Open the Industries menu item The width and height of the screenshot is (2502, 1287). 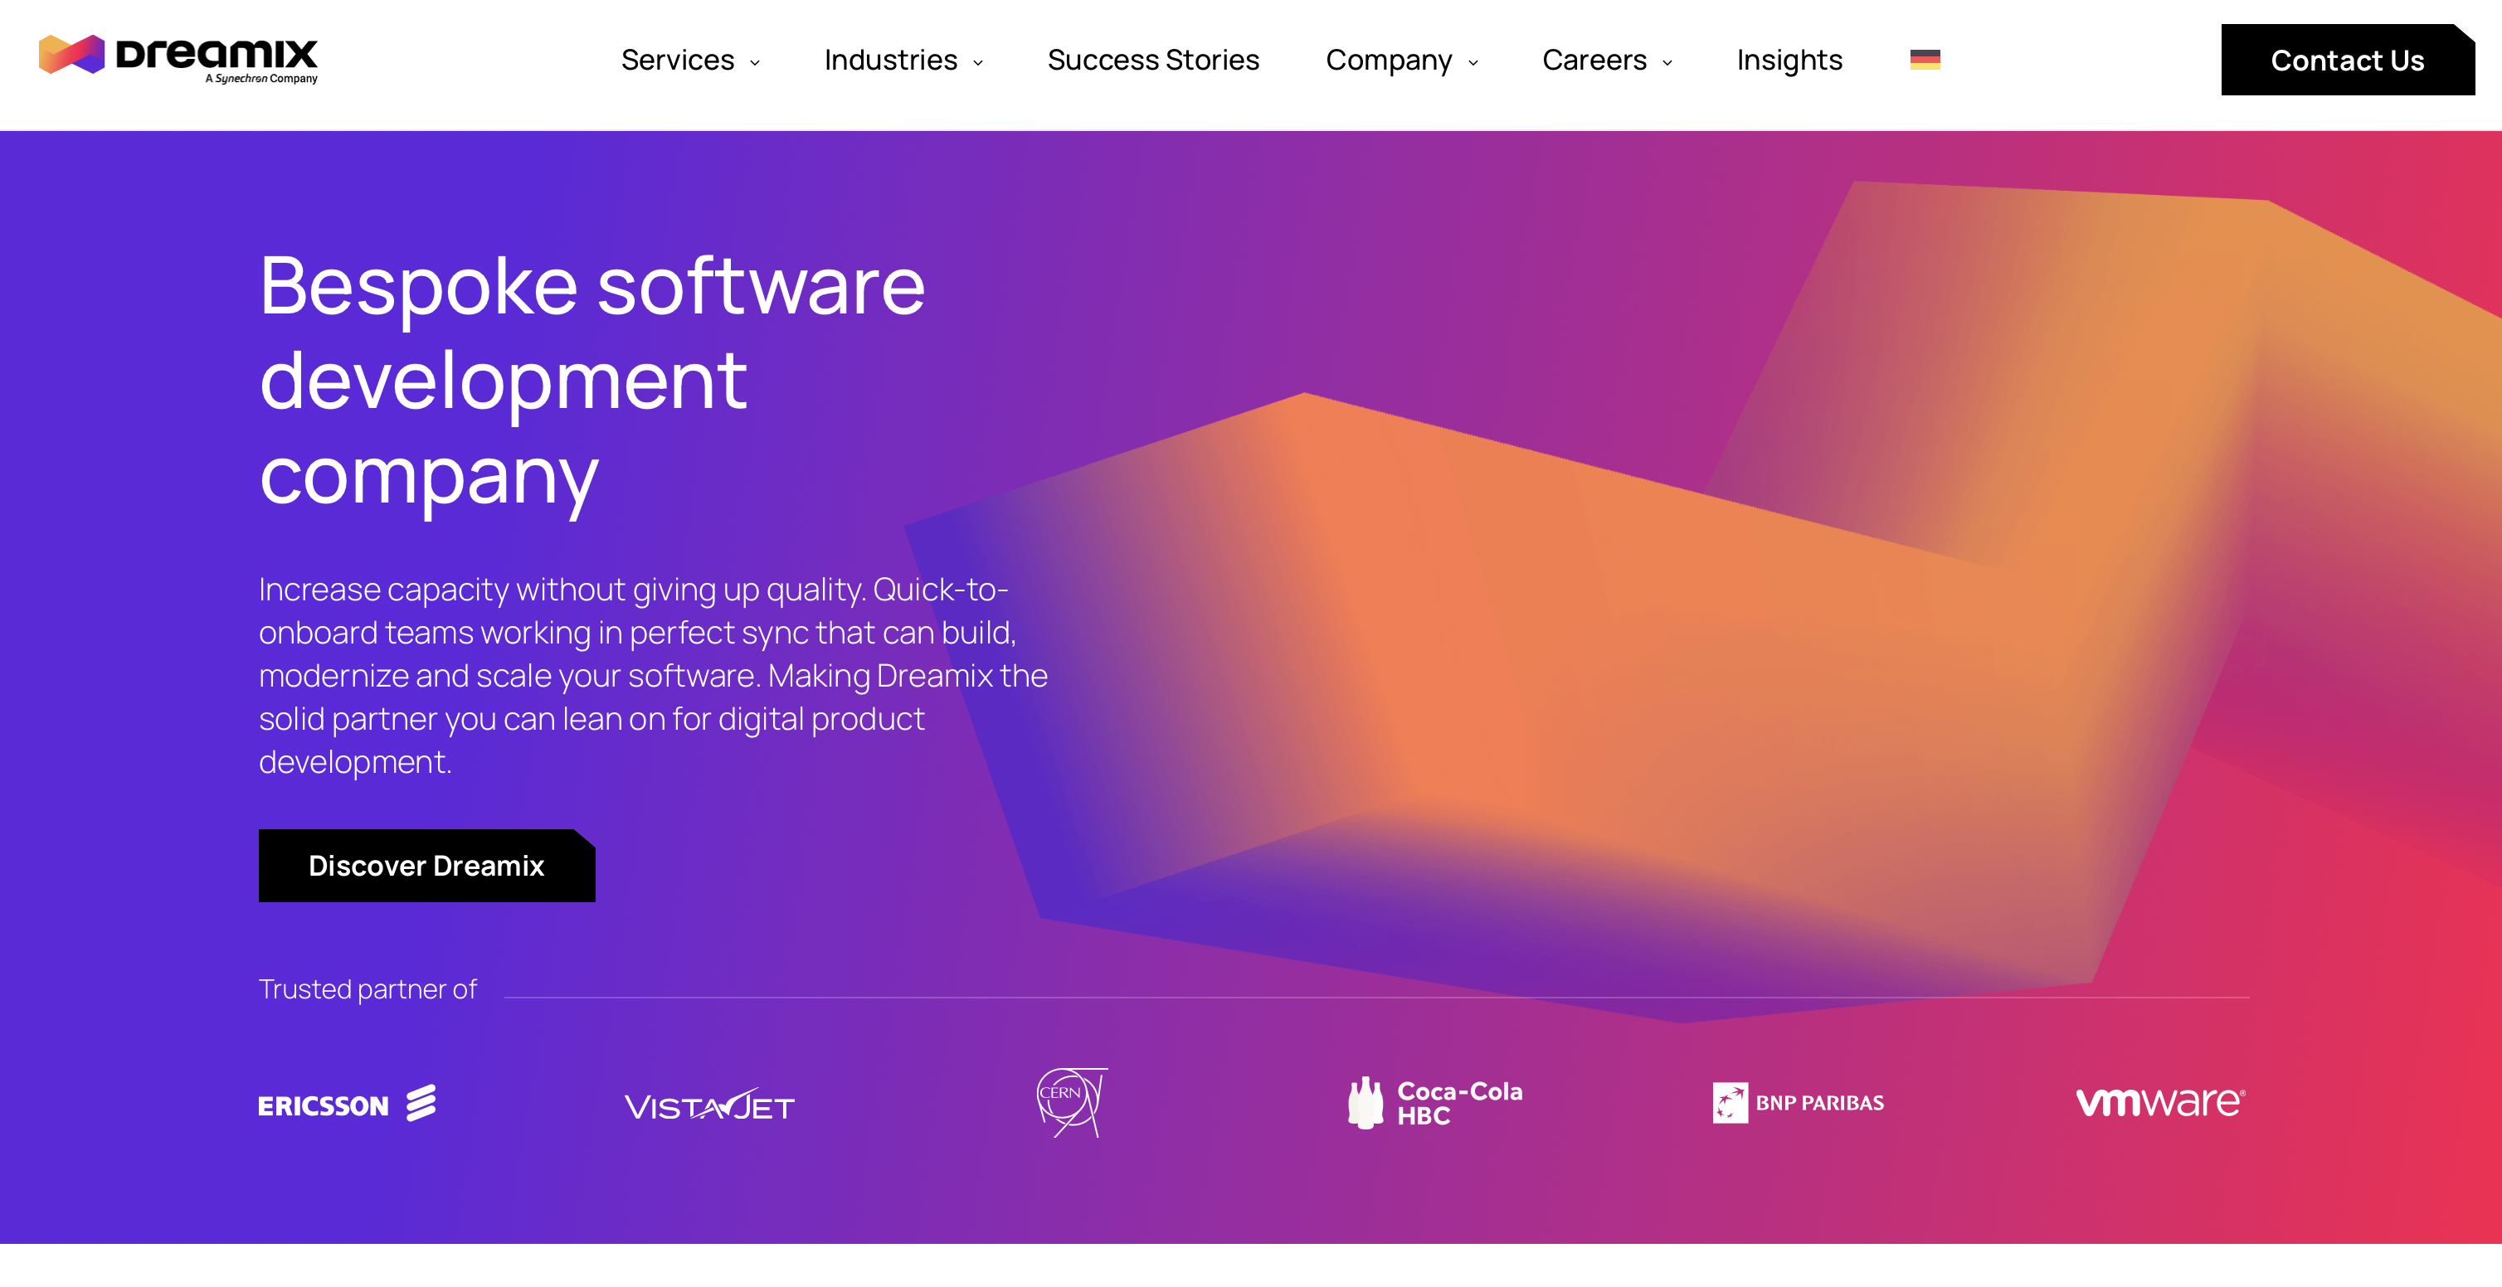pos(891,61)
